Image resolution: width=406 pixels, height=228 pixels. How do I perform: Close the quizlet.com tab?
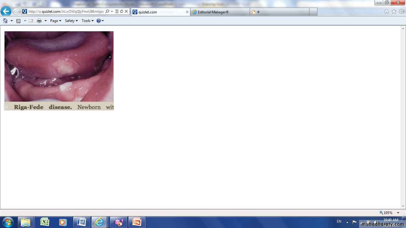coord(187,12)
